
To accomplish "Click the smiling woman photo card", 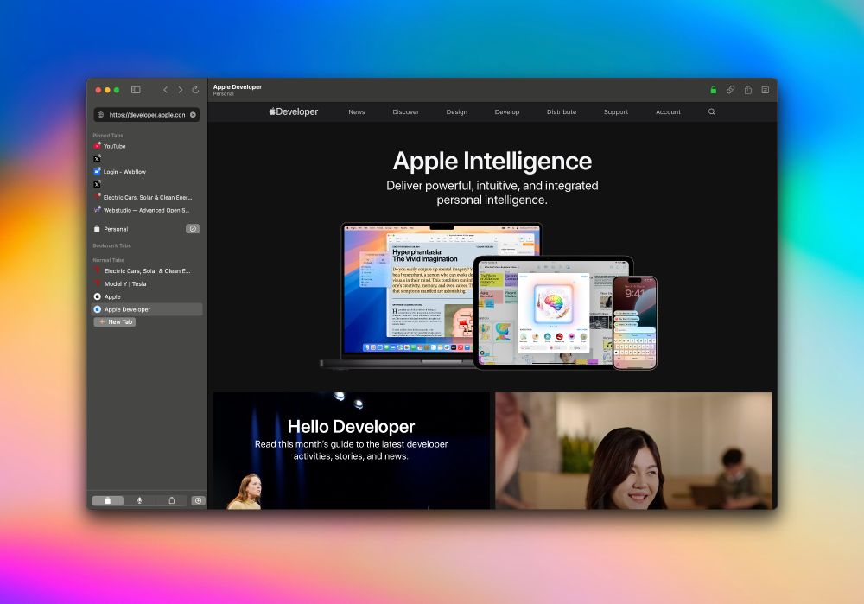I will pyautogui.click(x=633, y=450).
